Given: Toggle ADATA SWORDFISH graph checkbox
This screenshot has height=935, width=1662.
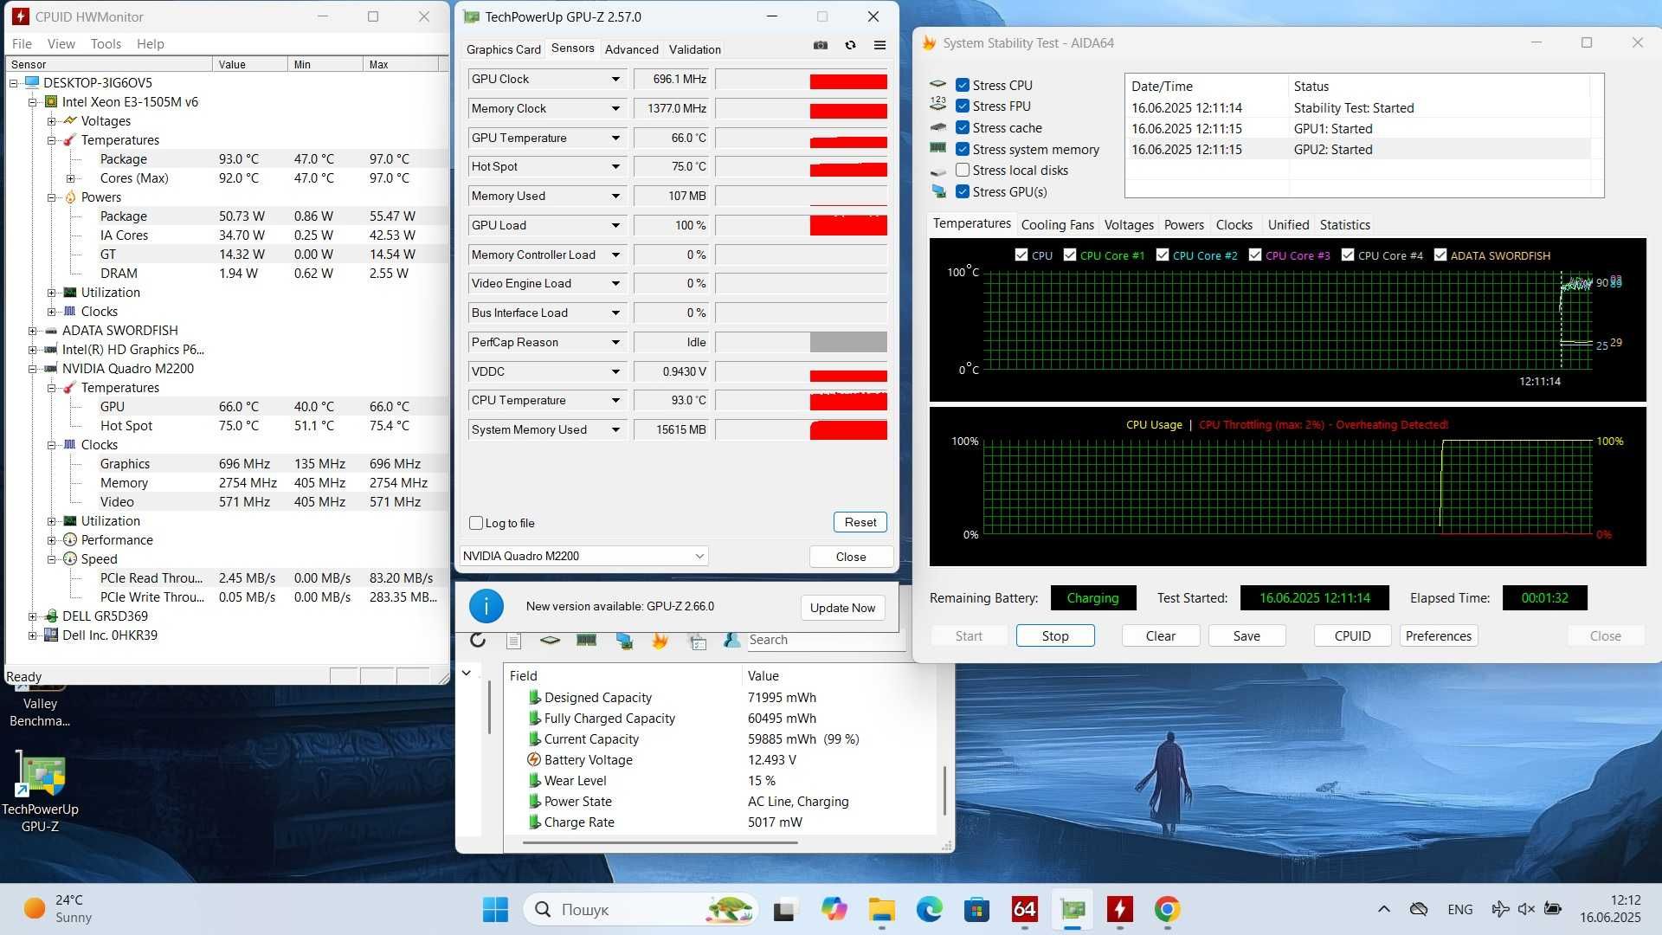Looking at the screenshot, I should pyautogui.click(x=1440, y=255).
